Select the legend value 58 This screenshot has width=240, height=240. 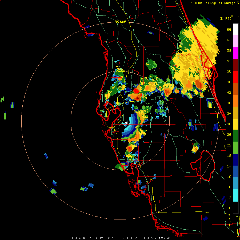click(229, 50)
